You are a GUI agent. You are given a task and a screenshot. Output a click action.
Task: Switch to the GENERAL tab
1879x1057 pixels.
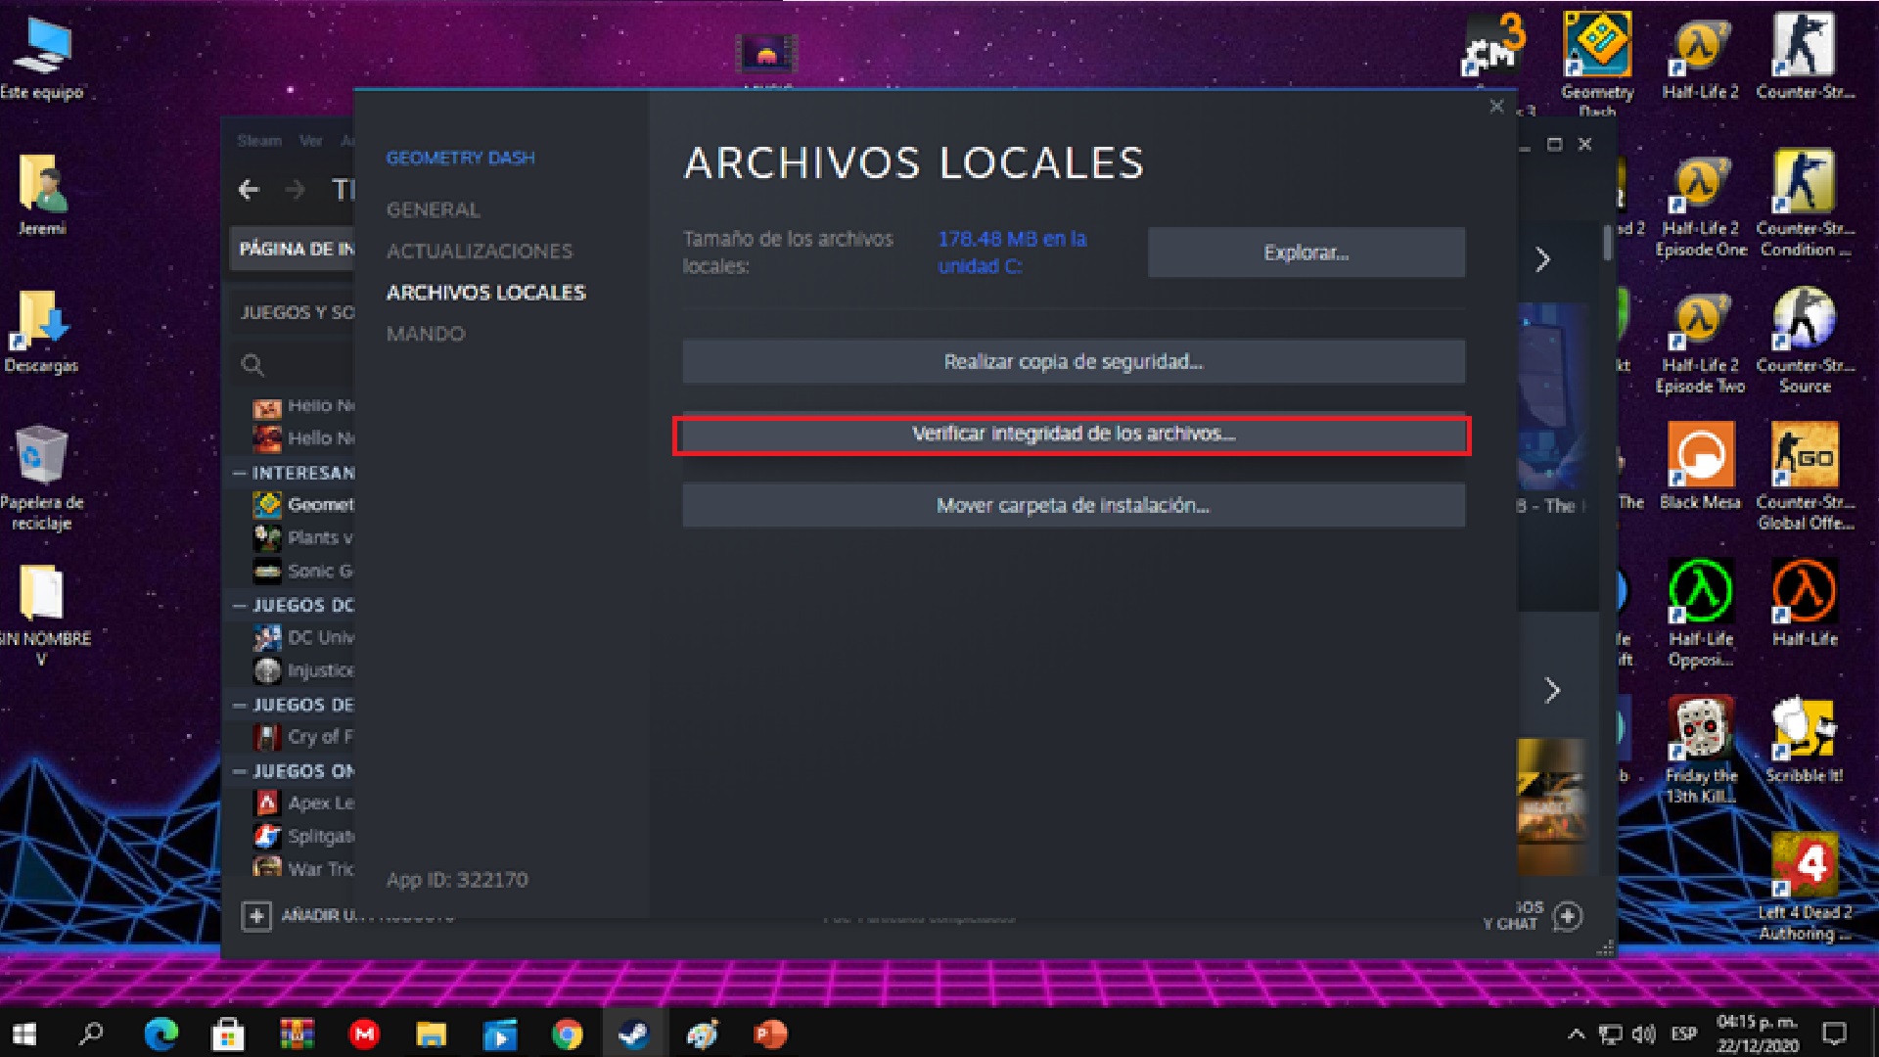coord(433,209)
